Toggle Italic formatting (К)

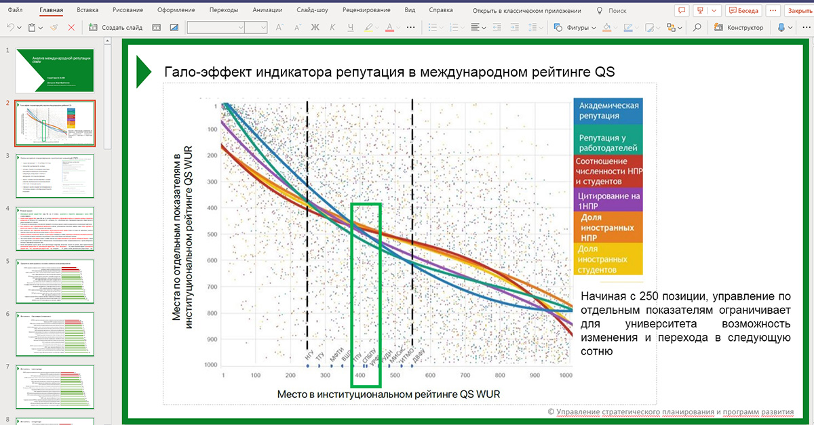pyautogui.click(x=332, y=28)
